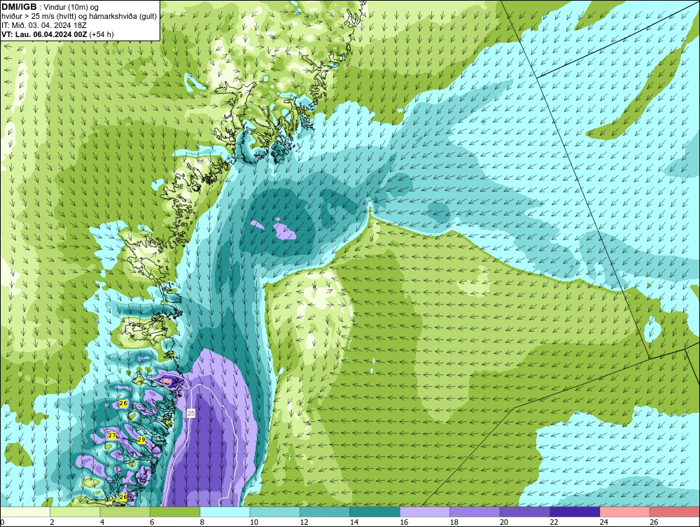Viewport: 700px width, 527px height.
Task: Click the legend scale value '10'
Action: pyautogui.click(x=254, y=522)
